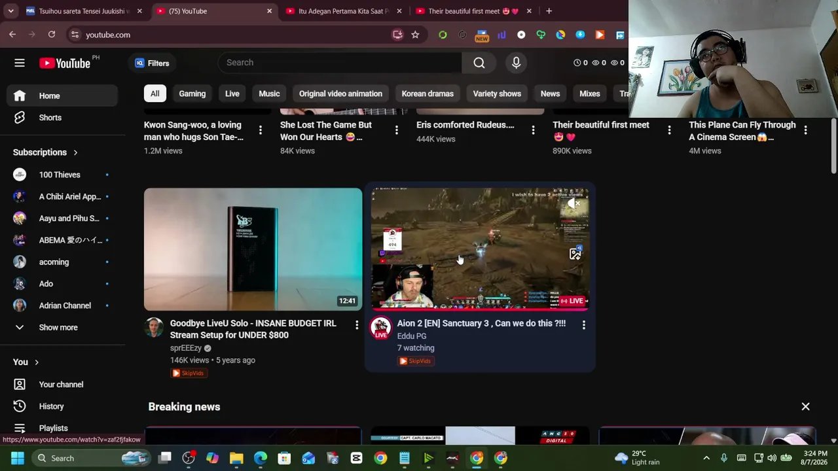Select the Mixes filter chip

[590, 94]
